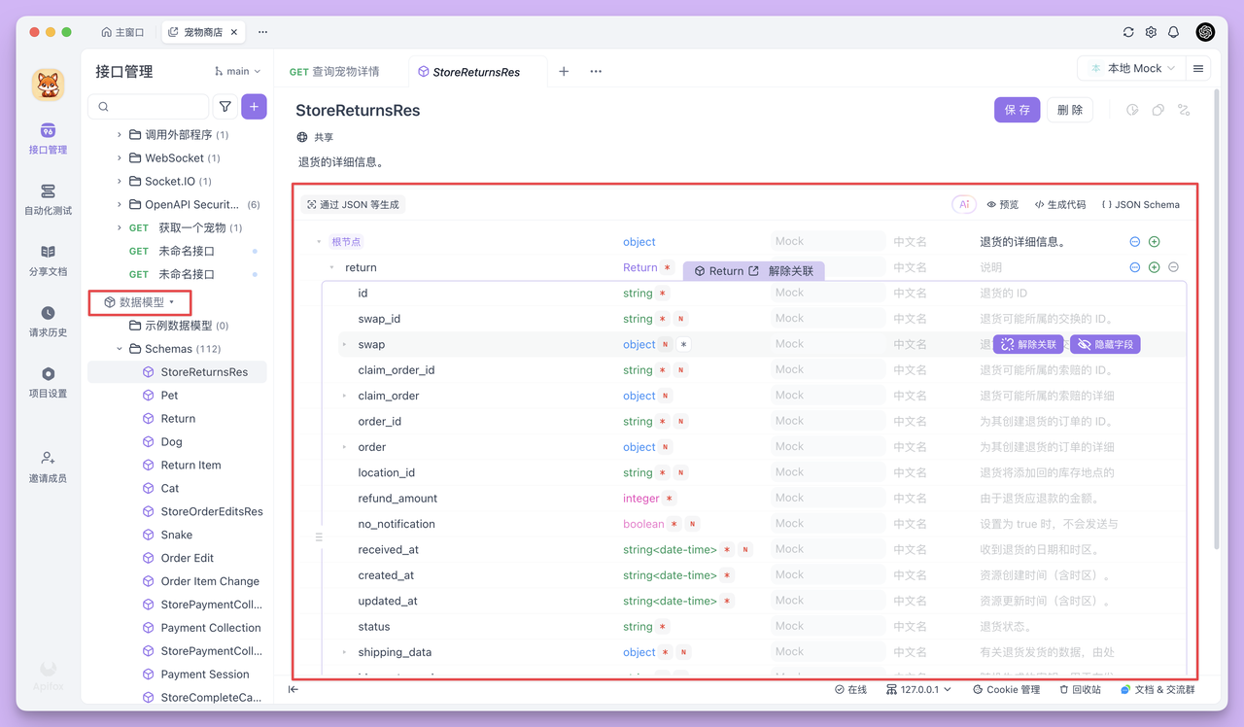The image size is (1244, 727).
Task: Expand the WebSocket folder
Action: pos(120,157)
